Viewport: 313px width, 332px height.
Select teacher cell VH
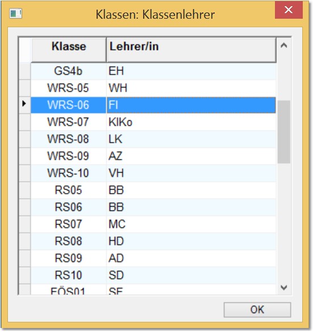(191, 173)
